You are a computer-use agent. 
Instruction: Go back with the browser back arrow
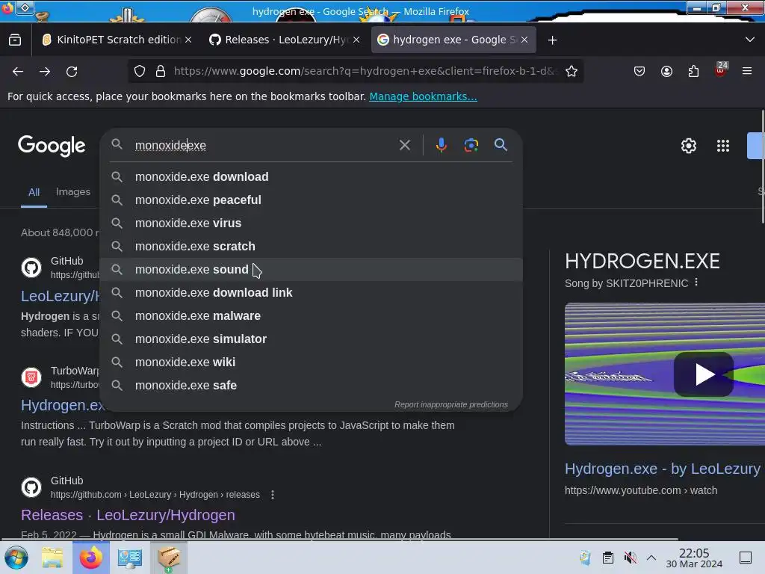pos(18,72)
